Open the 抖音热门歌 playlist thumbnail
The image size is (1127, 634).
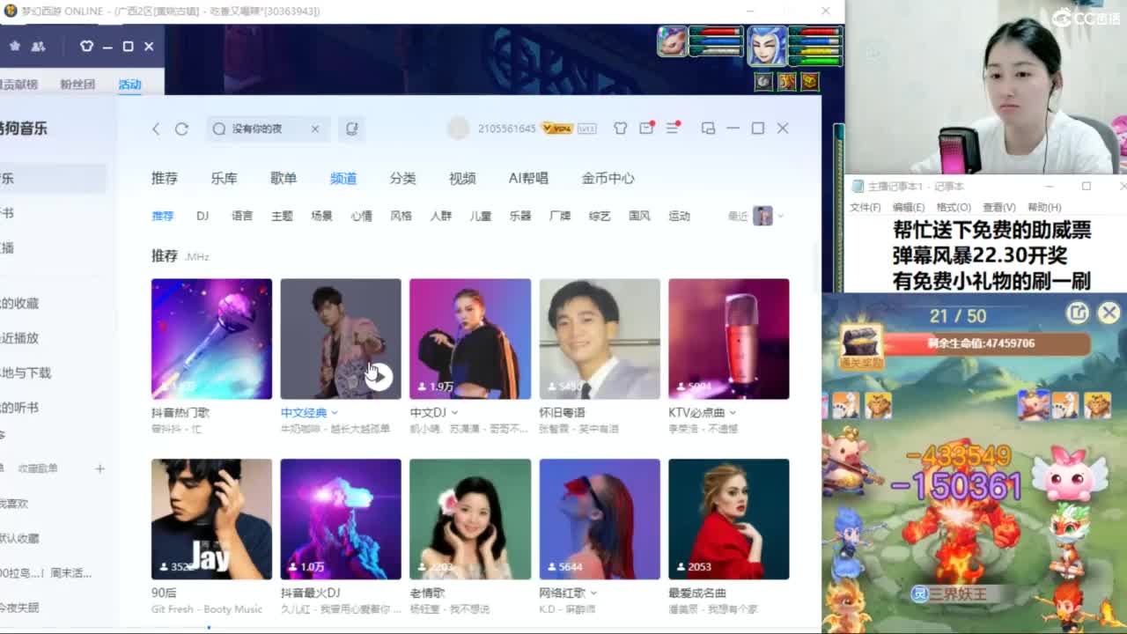[x=211, y=337]
